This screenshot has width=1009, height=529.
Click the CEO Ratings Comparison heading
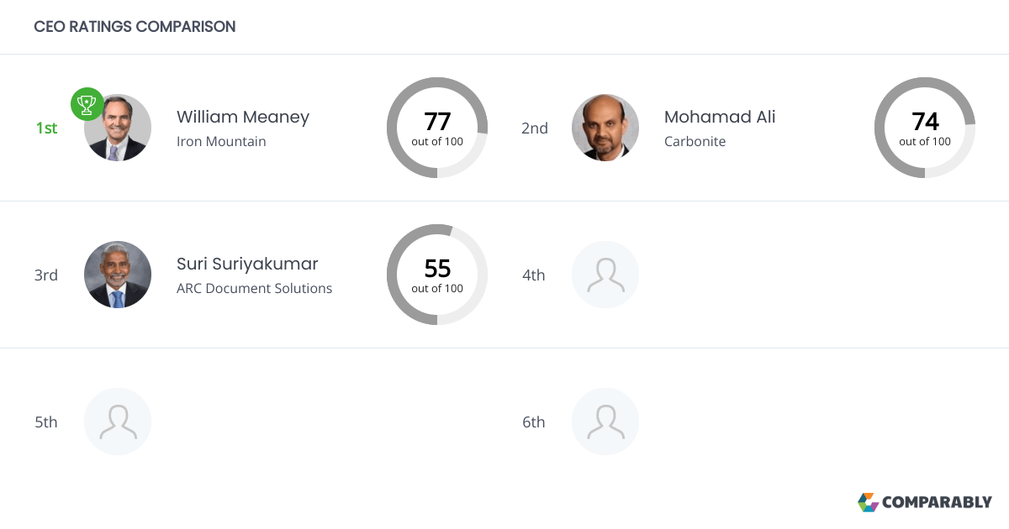pos(135,27)
